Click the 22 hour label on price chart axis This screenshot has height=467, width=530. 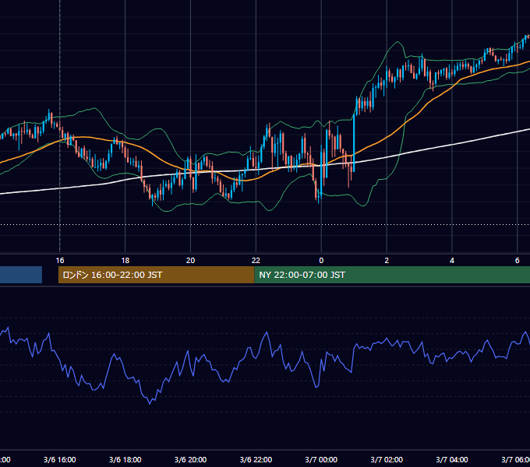tap(256, 260)
